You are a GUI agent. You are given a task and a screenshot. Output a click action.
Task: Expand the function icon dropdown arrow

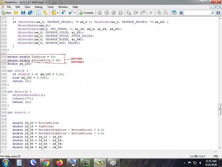(75, 13)
